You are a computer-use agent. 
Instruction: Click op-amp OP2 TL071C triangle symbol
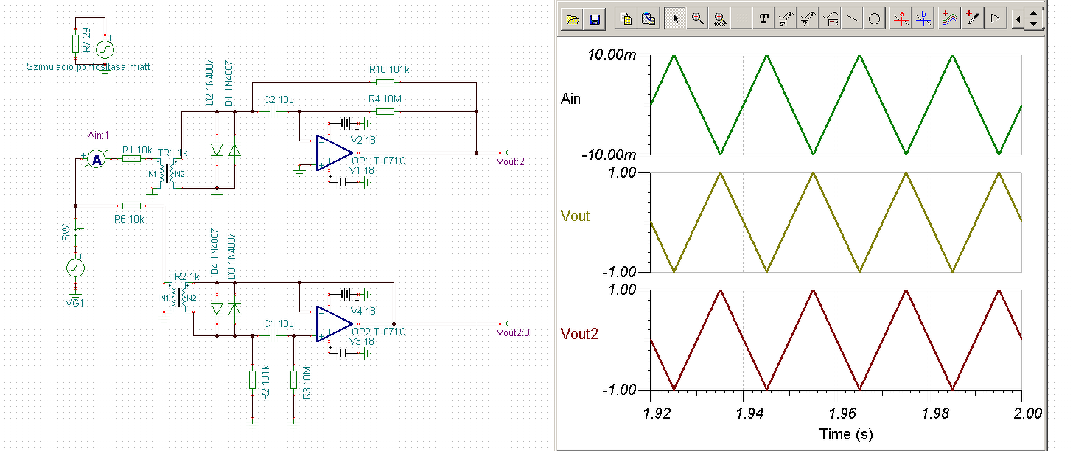334,324
